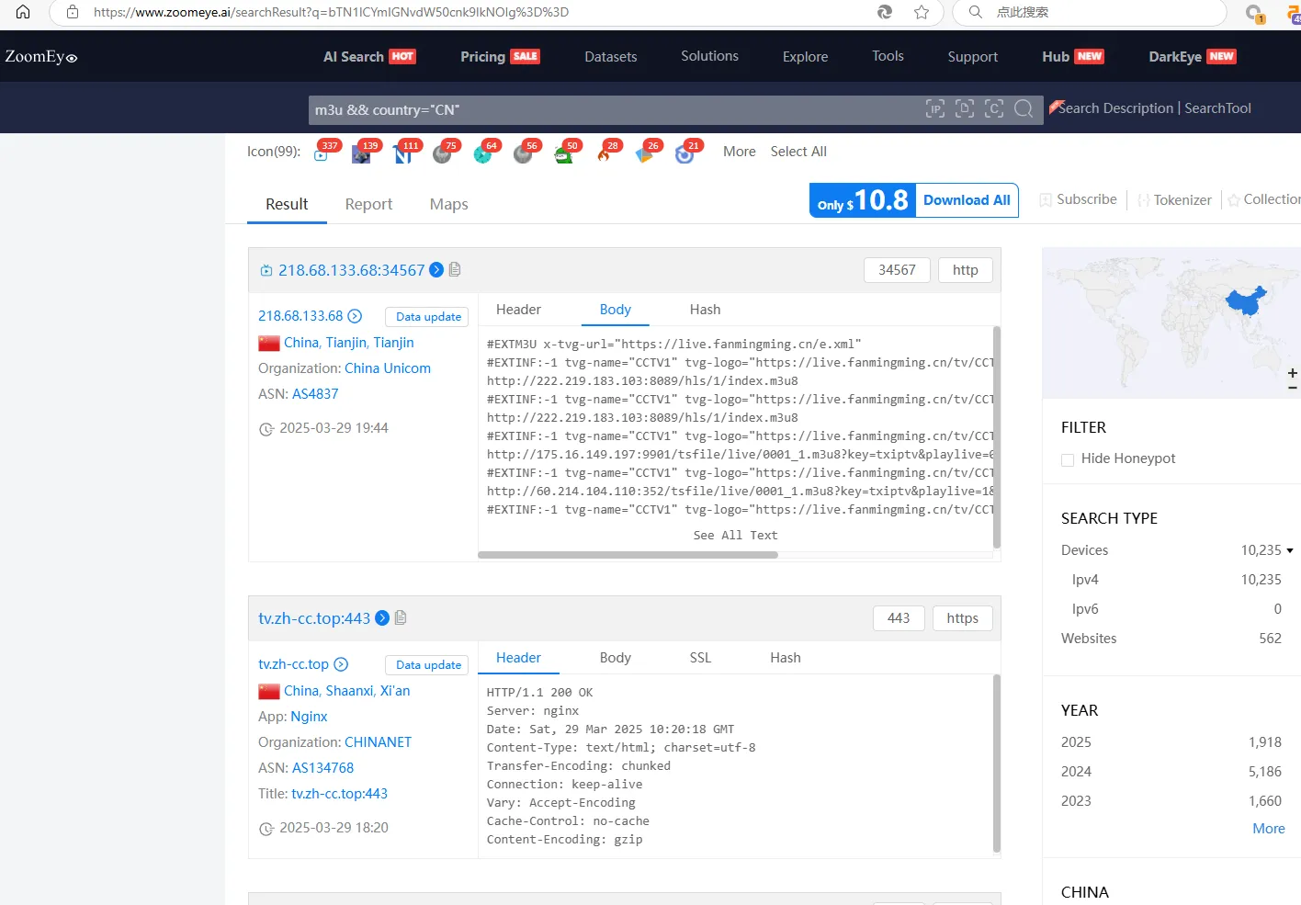Viewport: 1301px width, 905px height.
Task: Click the browser home icon
Action: [23, 12]
